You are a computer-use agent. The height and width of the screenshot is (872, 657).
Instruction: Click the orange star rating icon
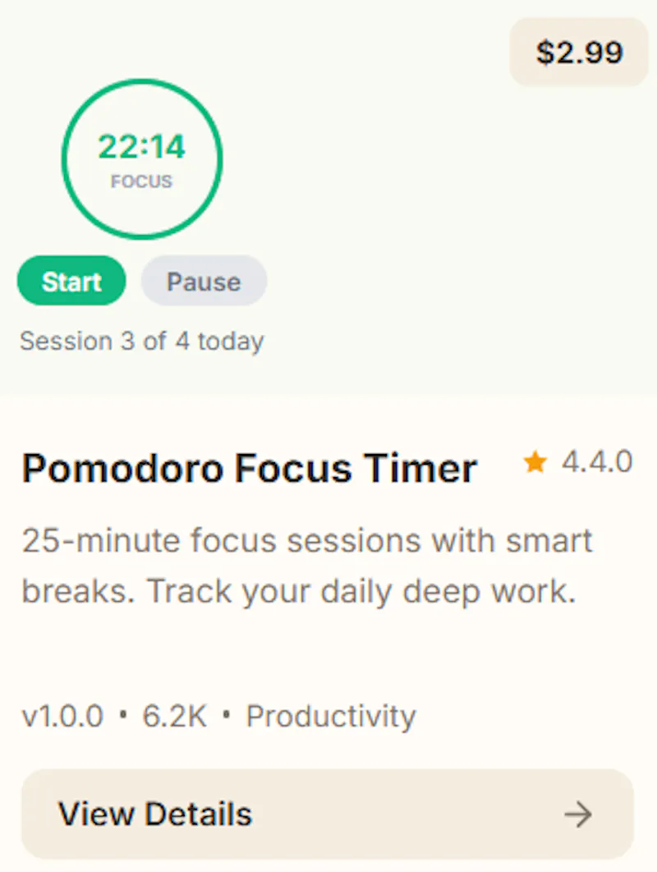[x=535, y=462]
